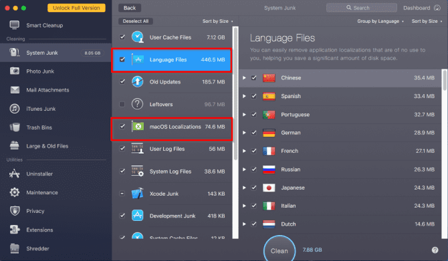This screenshot has height=261, width=448.
Task: Open the Dashboard gauge icon
Action: (437, 8)
